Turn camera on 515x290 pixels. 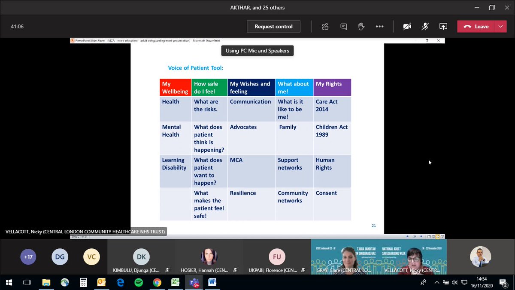(x=407, y=27)
